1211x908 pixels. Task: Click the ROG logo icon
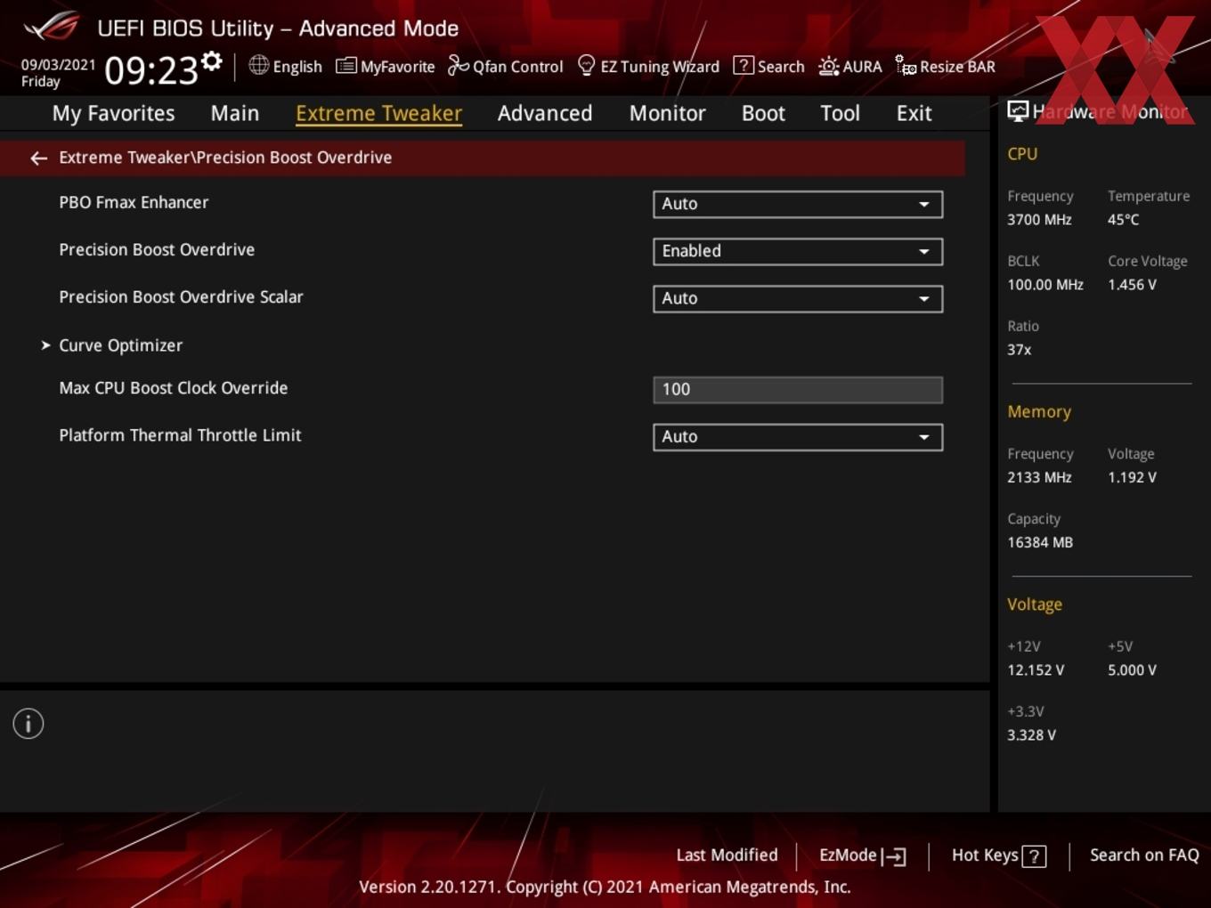pyautogui.click(x=52, y=27)
